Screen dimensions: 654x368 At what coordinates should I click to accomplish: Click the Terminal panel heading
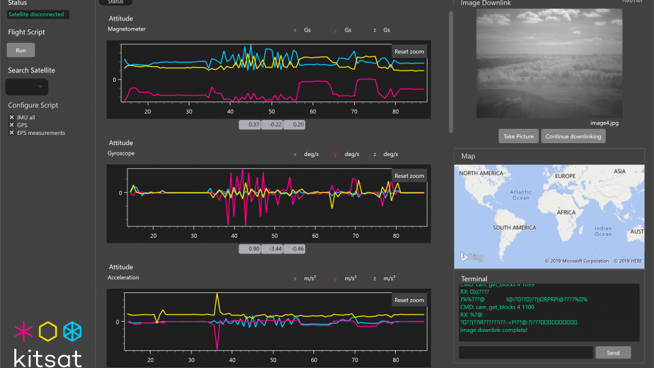(474, 279)
